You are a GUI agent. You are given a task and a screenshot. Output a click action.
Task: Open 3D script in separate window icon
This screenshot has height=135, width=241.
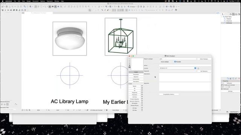(142, 90)
